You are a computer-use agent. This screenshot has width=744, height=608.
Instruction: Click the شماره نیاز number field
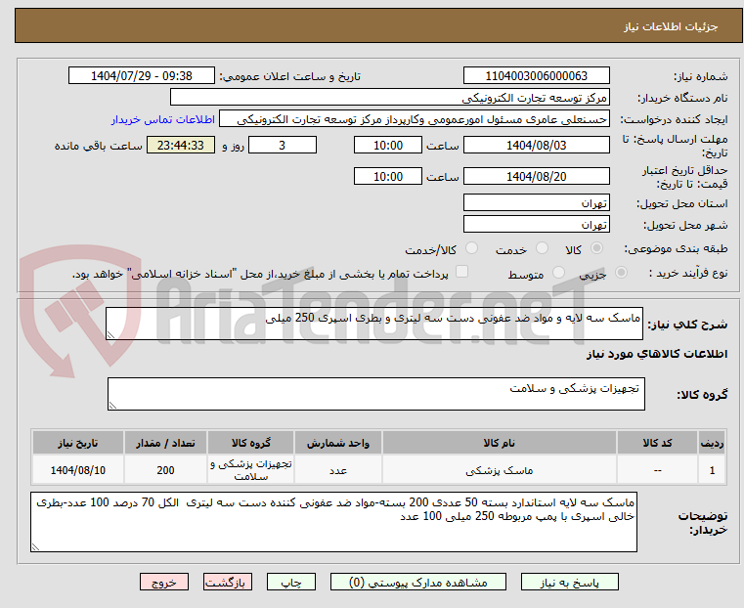pyautogui.click(x=536, y=76)
